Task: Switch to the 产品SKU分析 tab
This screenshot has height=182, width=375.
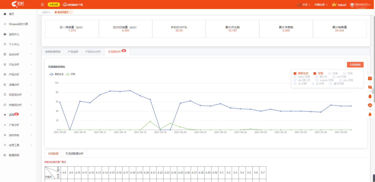Action: (x=93, y=52)
